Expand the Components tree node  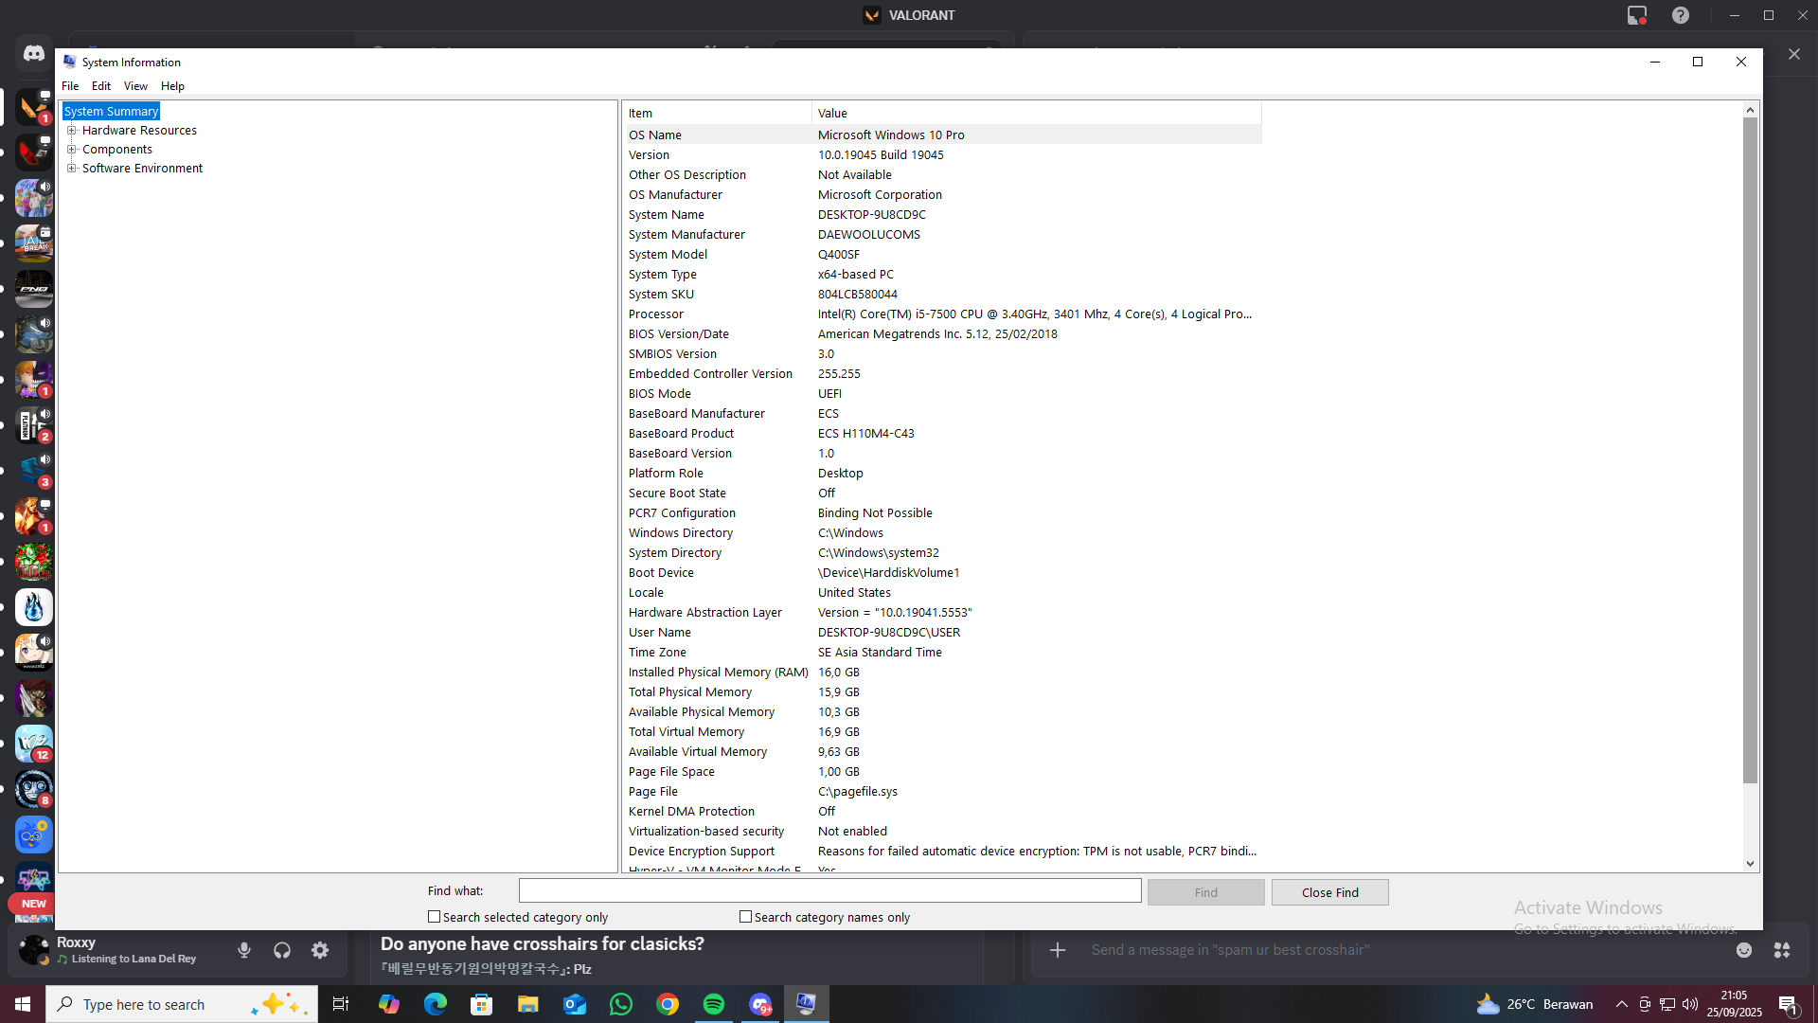[72, 150]
